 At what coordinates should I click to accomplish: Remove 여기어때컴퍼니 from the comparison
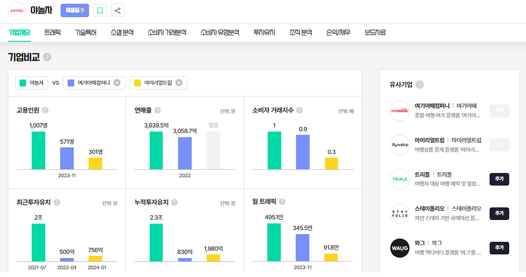pyautogui.click(x=117, y=82)
